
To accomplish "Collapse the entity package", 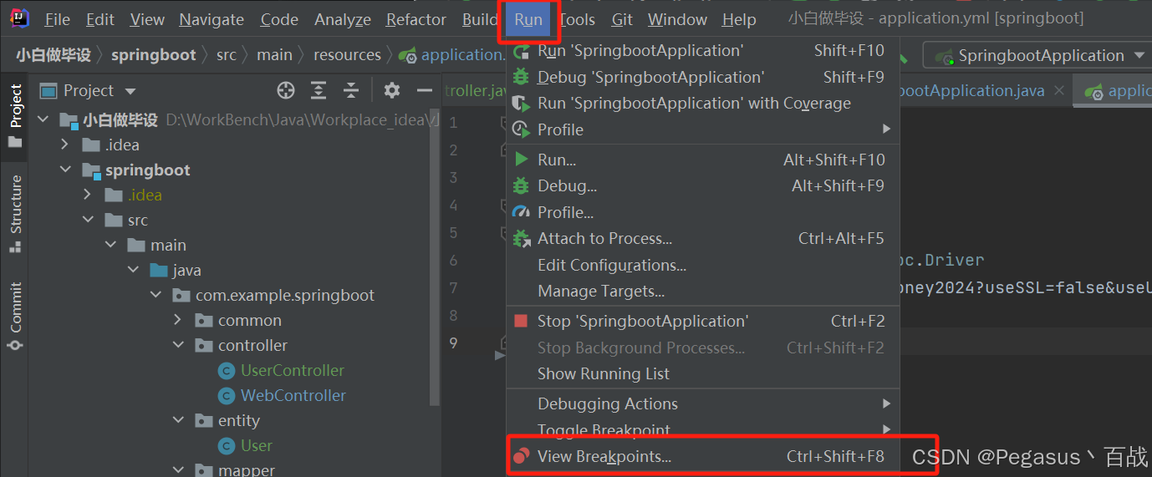I will (179, 420).
